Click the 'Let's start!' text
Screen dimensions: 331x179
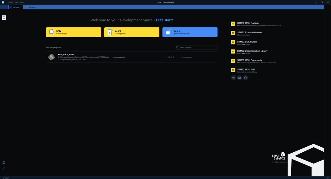pos(164,20)
